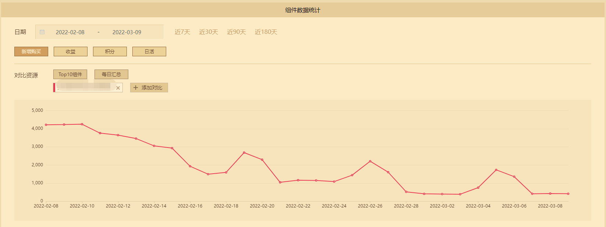Click the start date 2022-02-08
The image size is (606, 227).
pyautogui.click(x=70, y=32)
